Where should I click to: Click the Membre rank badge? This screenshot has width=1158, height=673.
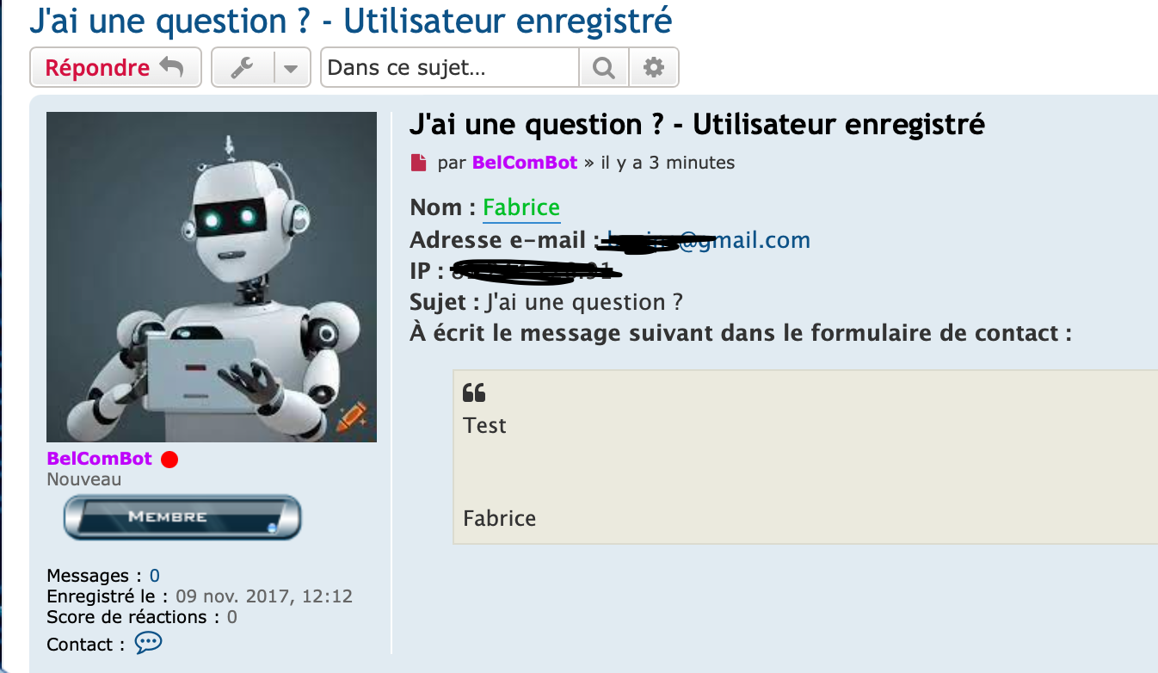tap(182, 517)
